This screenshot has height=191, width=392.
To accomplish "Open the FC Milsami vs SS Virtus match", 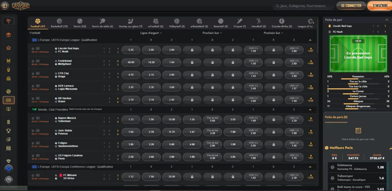I will pyautogui.click(x=70, y=177).
